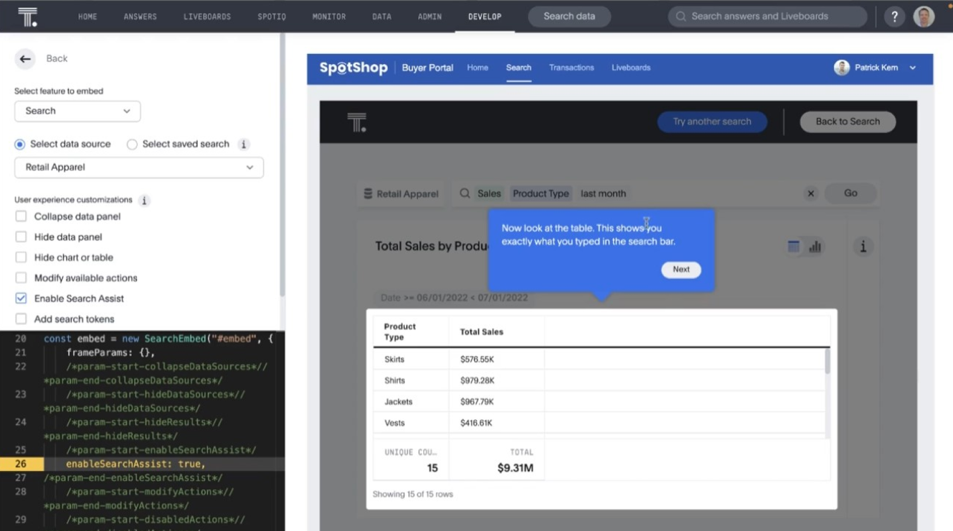The image size is (953, 531).
Task: Open the answer info icon
Action: click(x=863, y=247)
